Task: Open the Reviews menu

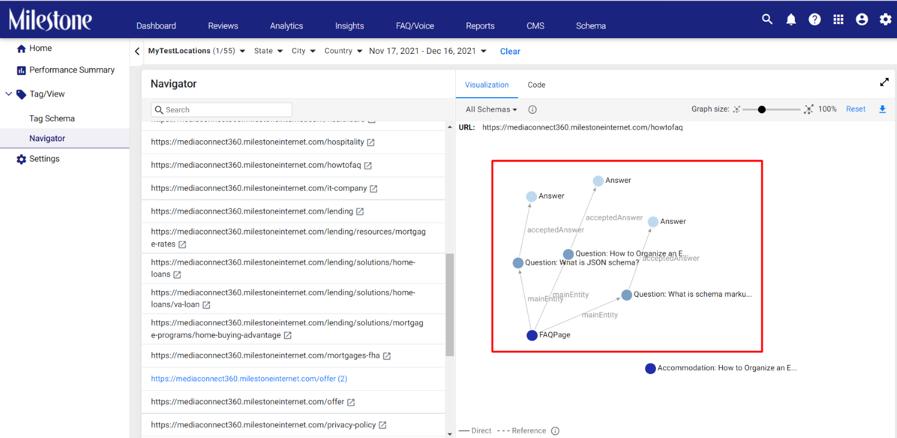Action: (x=223, y=26)
